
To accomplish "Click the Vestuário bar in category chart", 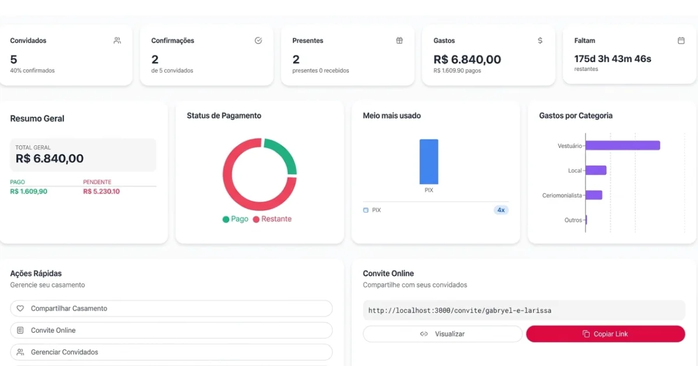I will point(622,145).
